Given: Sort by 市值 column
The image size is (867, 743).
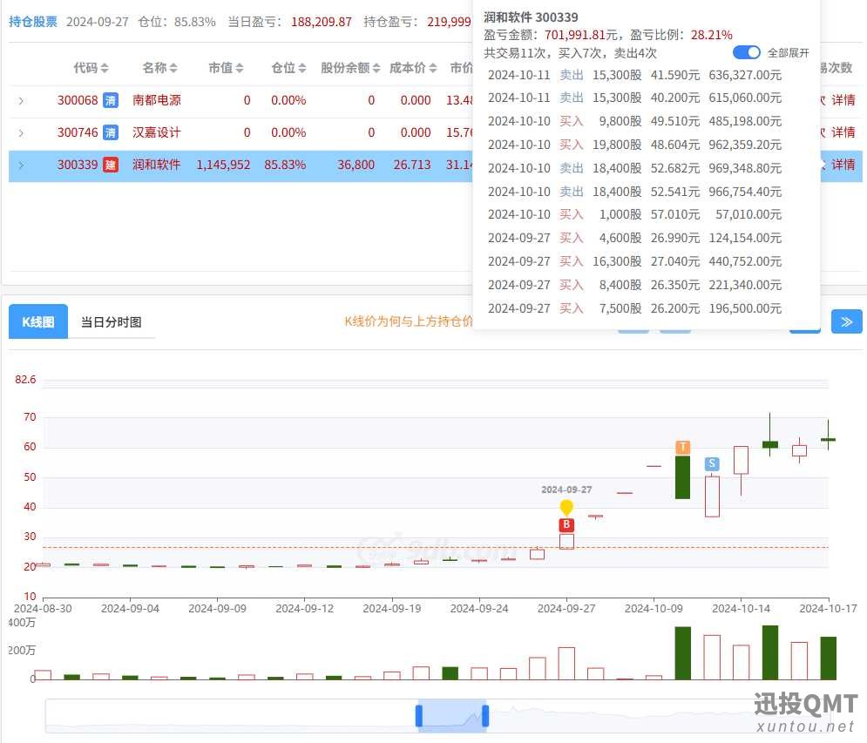Looking at the screenshot, I should pyautogui.click(x=226, y=68).
